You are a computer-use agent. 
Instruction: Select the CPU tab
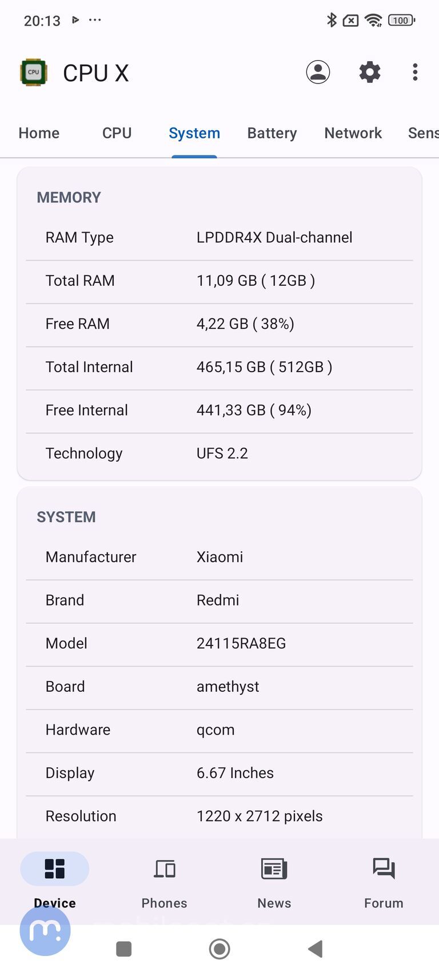117,133
